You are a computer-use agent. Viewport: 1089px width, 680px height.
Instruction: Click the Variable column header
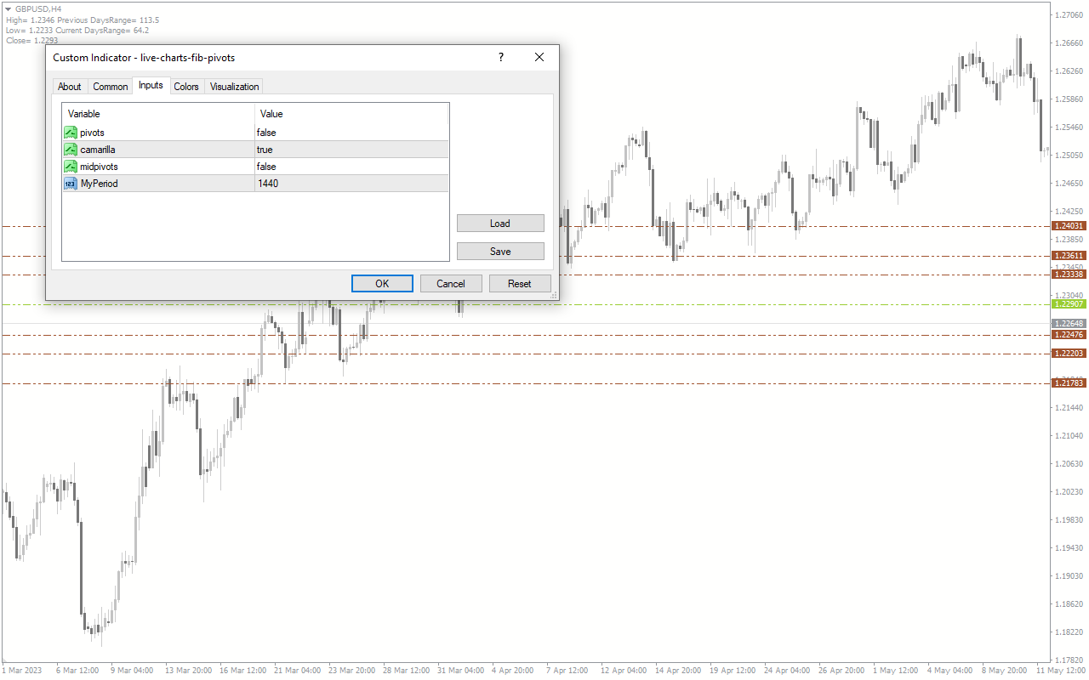pos(158,114)
